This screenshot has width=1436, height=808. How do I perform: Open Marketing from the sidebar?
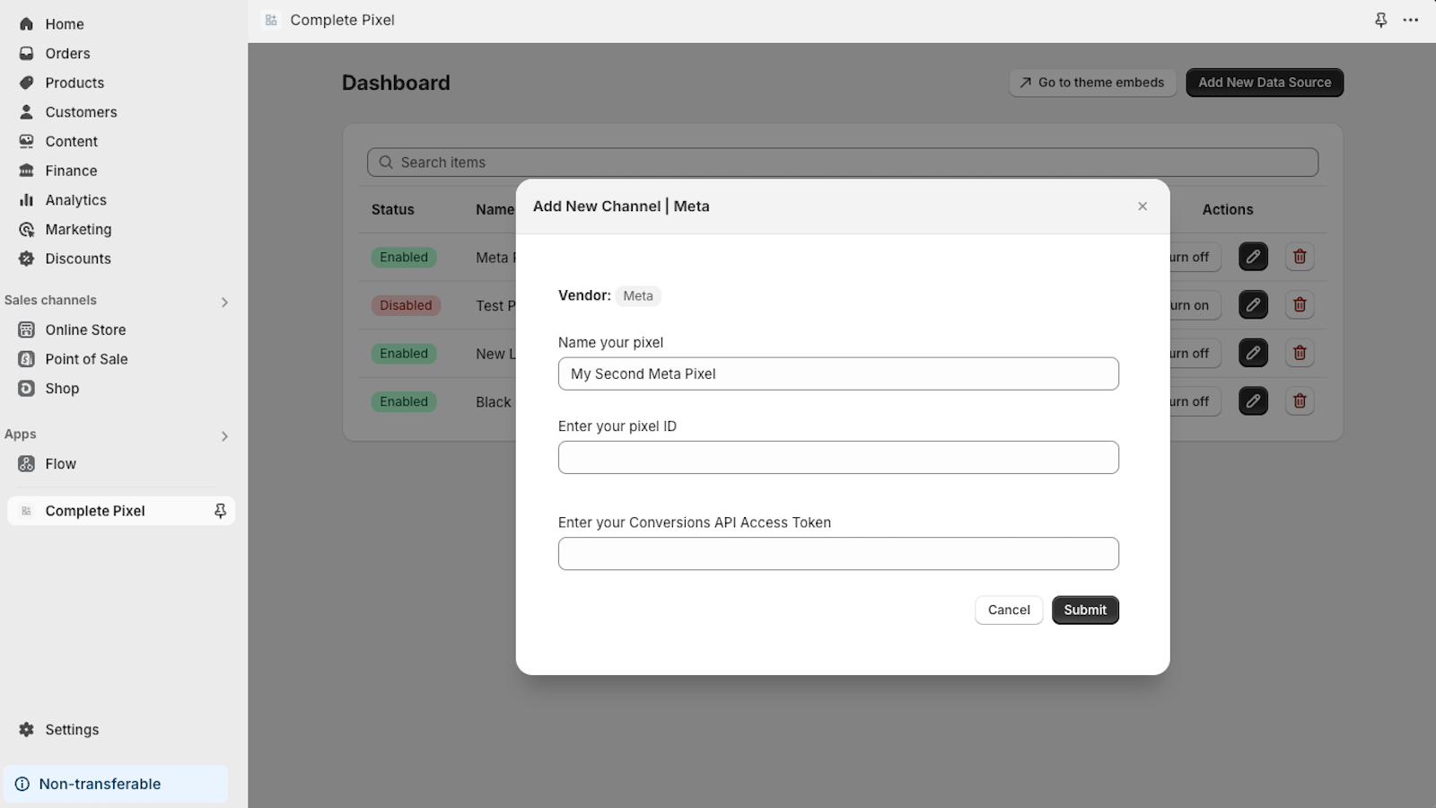[x=78, y=229]
